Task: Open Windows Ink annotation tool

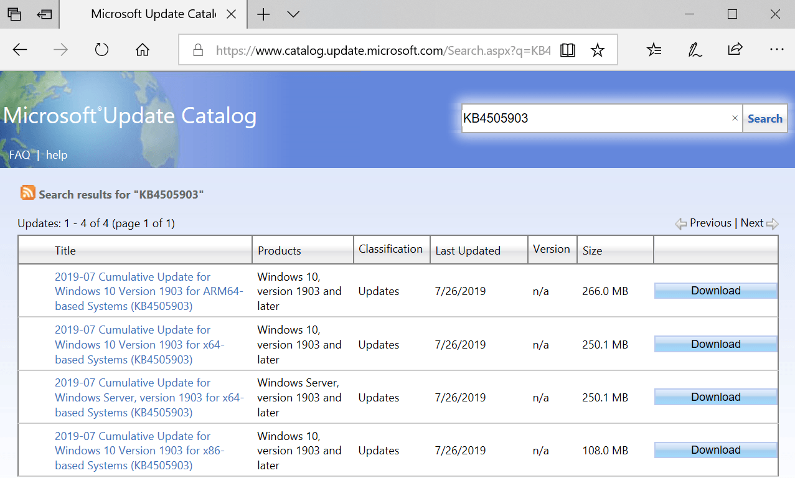Action: [693, 49]
